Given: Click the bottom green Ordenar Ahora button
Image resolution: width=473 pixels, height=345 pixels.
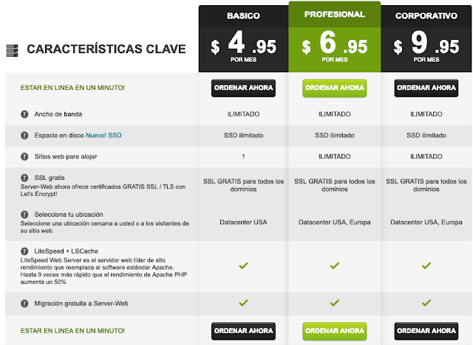Looking at the screenshot, I should coord(335,331).
